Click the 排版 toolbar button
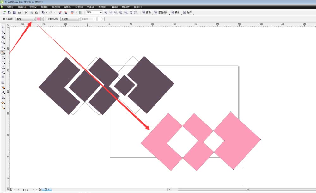316x193 pixels. pos(147,12)
